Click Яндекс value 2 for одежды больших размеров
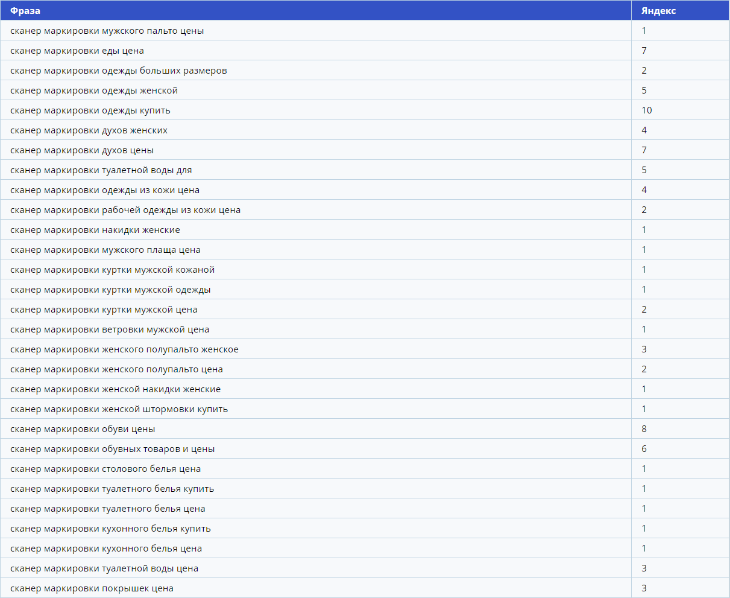730x598 pixels. pos(644,71)
